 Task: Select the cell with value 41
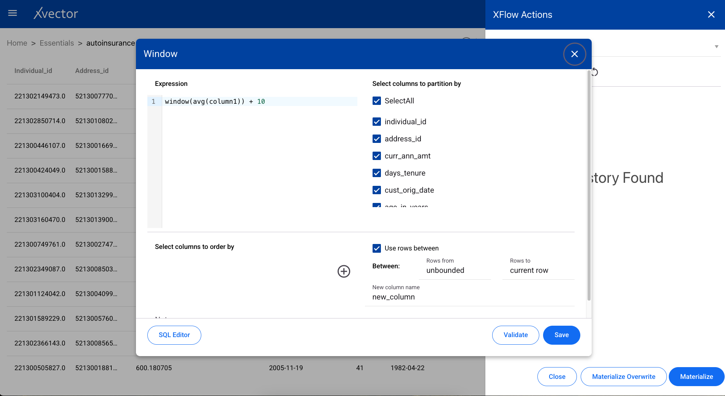[x=360, y=368]
